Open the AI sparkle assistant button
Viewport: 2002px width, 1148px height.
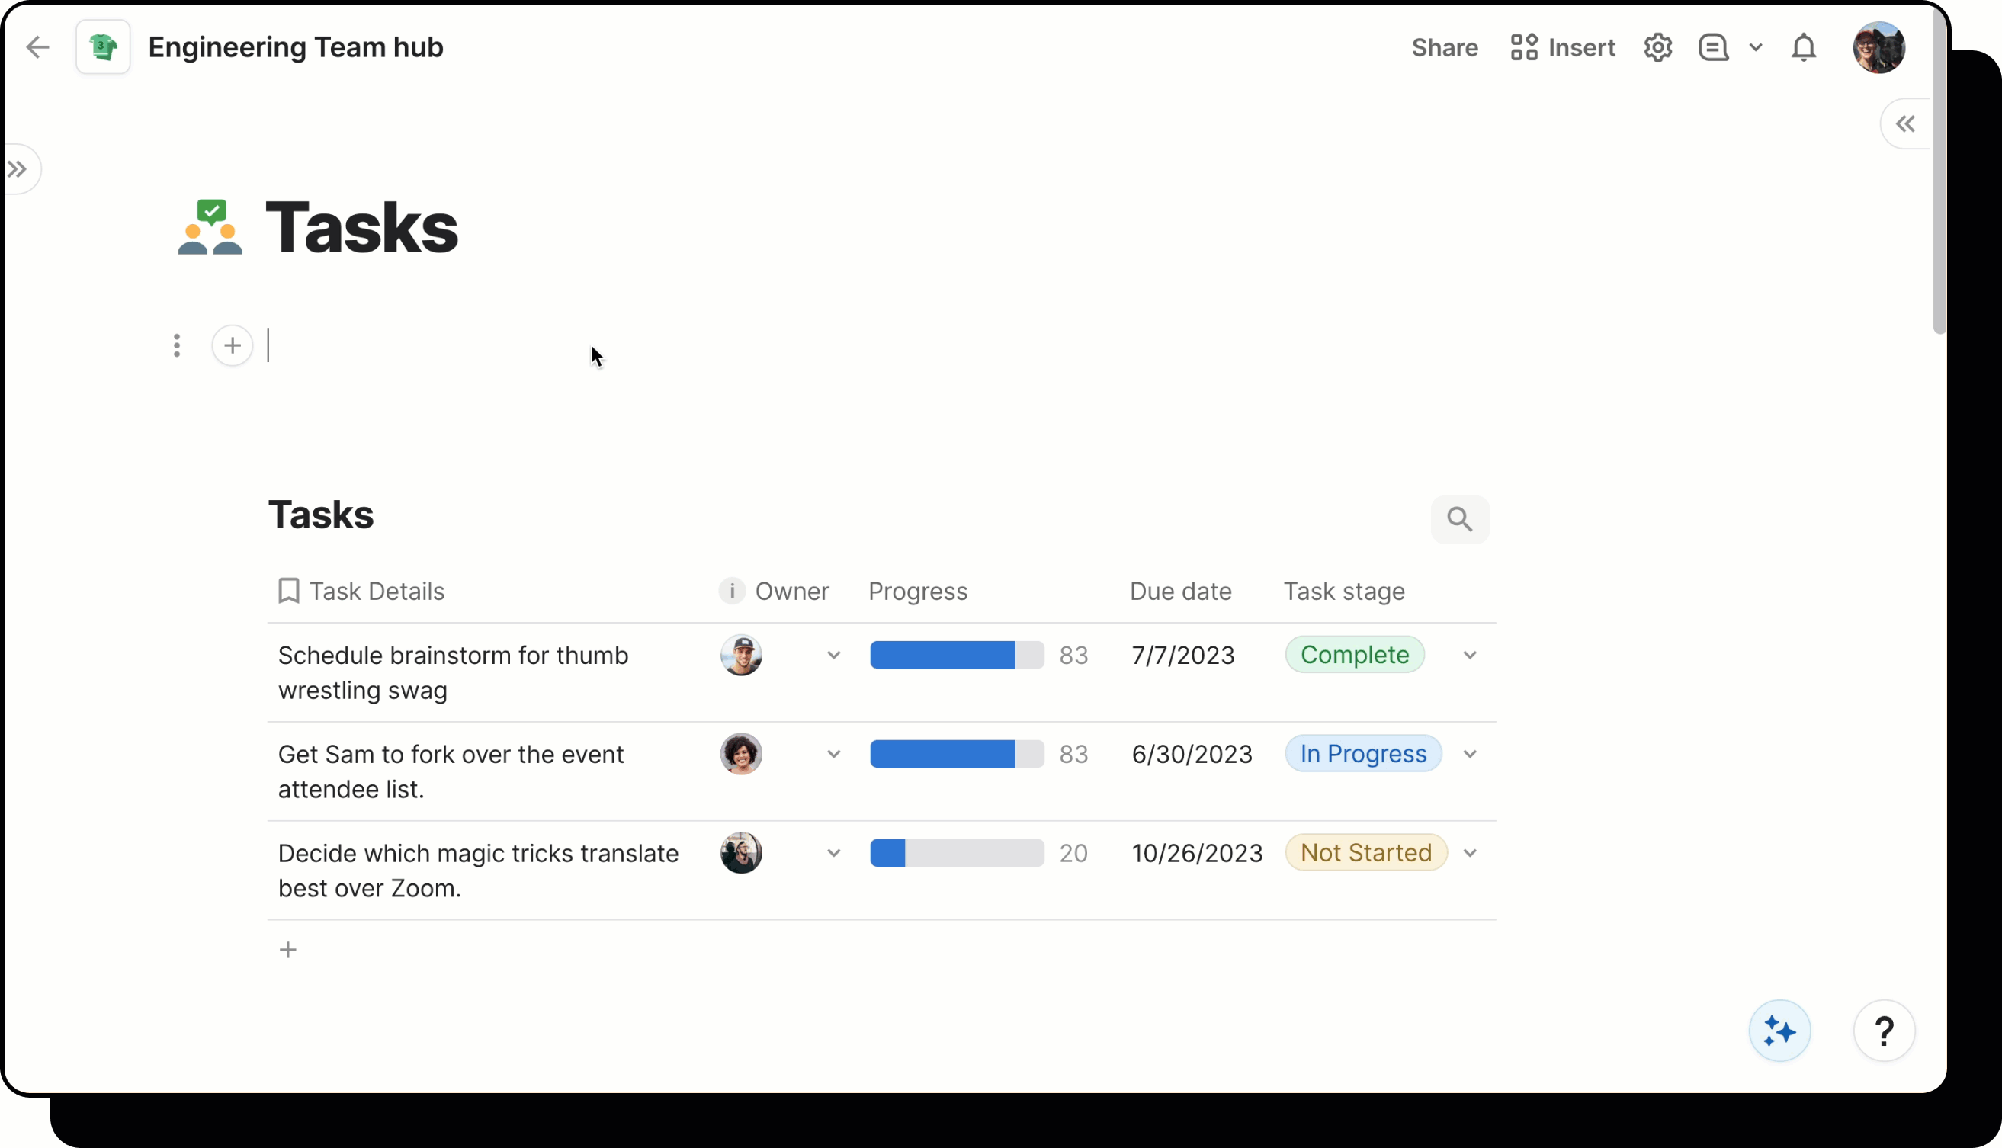tap(1779, 1031)
